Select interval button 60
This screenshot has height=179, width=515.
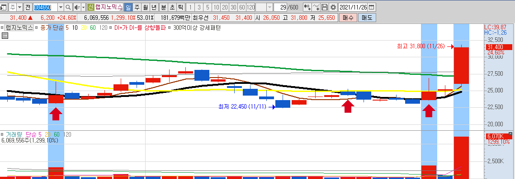click(242, 7)
